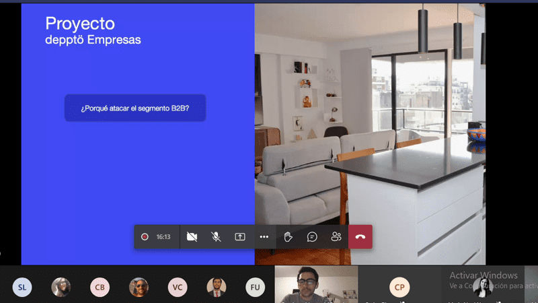Click the 'depptö Empresas' subtitle

tap(93, 40)
